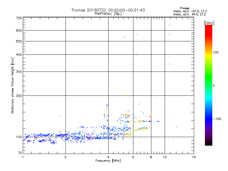Image resolution: width=228 pixels, height=171 pixels.
Task: Click the 'mean, sd,O: -91.5, 21.2' statistic
Action: 190,11
